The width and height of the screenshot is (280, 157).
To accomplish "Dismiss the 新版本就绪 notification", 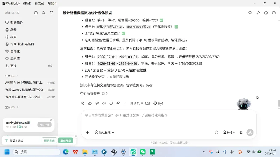I will (76, 136).
